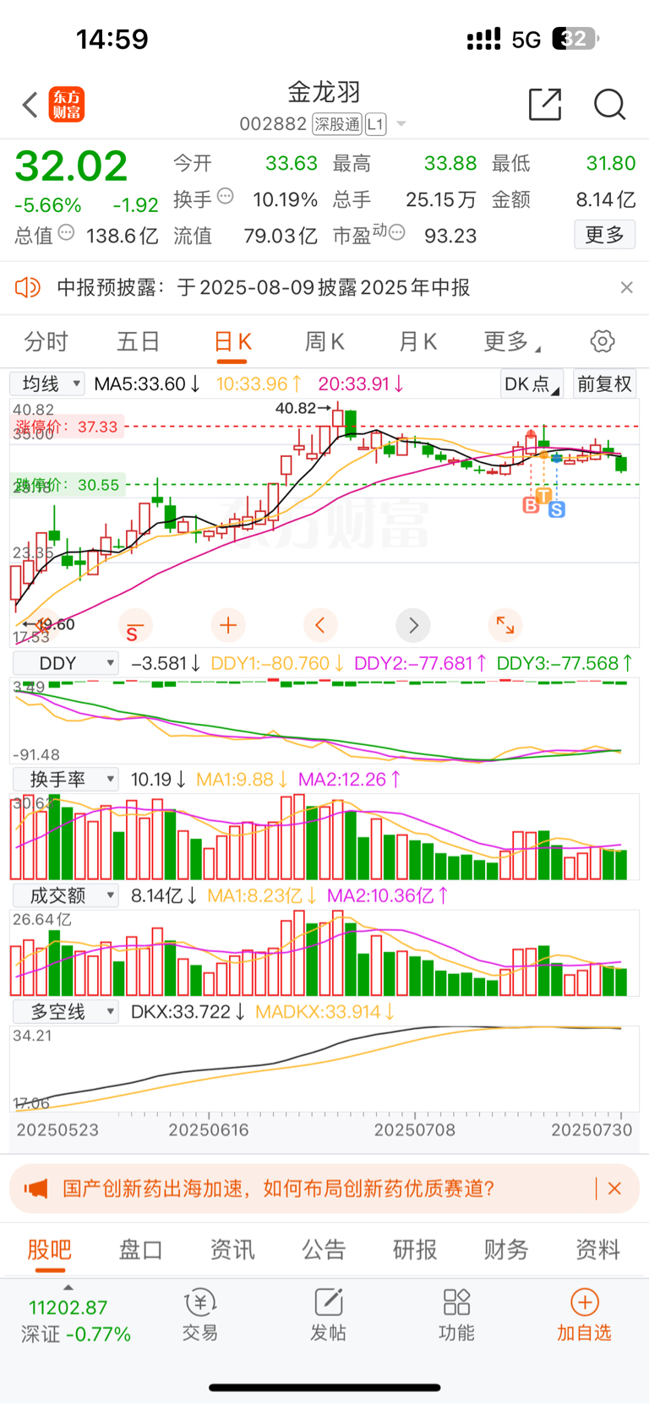Tap info icon beside 总值
This screenshot has width=649, height=1404.
click(66, 232)
